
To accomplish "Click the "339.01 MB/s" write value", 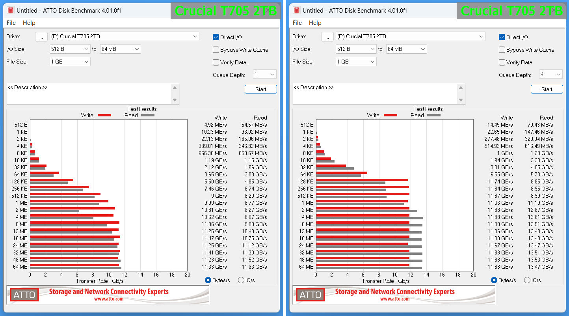I will coord(213,146).
